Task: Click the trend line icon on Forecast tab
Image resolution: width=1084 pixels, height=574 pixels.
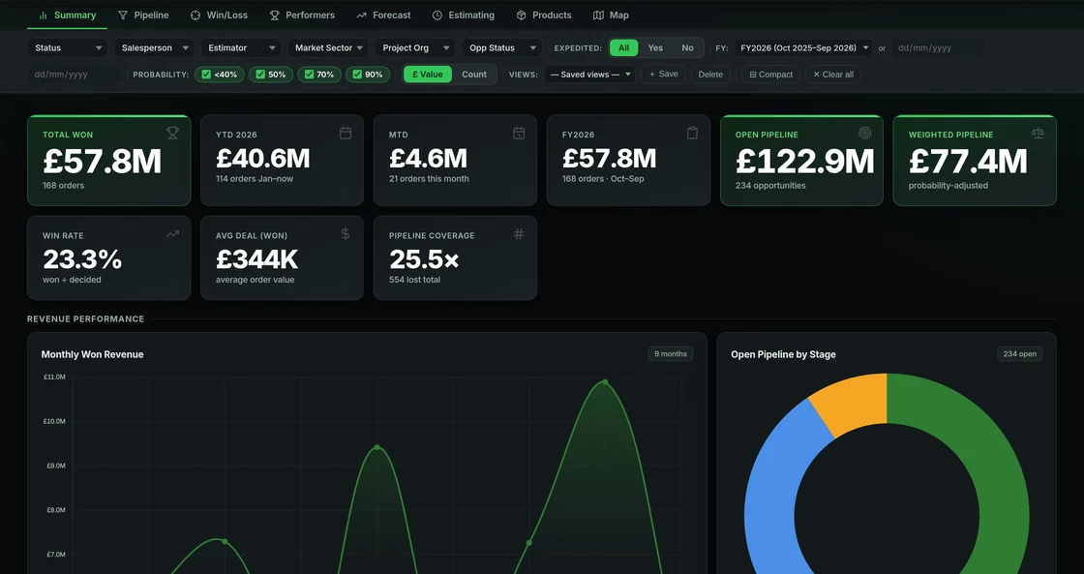Action: coord(362,15)
